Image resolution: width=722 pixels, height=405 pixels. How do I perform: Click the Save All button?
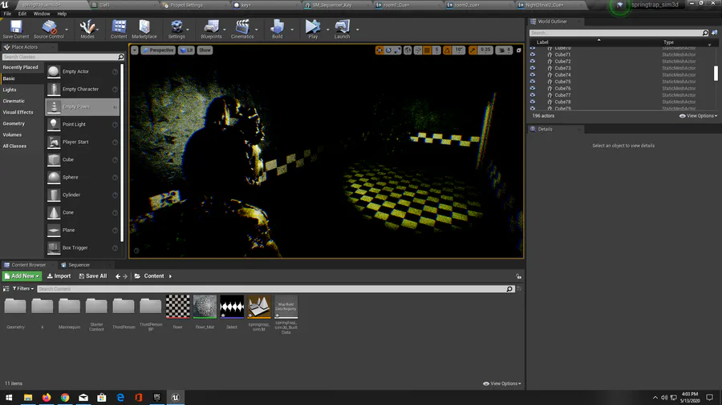pos(91,276)
